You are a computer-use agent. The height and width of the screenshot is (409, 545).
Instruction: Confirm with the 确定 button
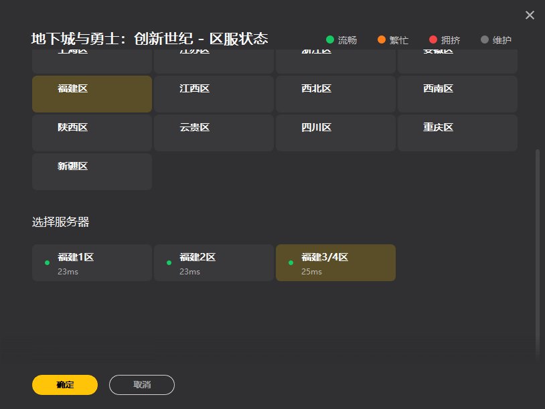click(x=65, y=385)
